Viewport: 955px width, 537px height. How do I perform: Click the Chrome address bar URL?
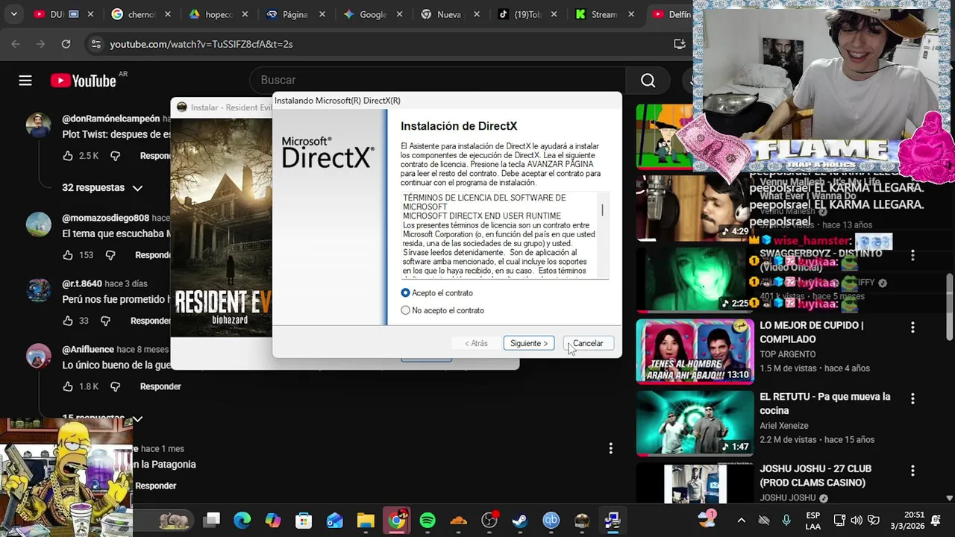click(201, 44)
